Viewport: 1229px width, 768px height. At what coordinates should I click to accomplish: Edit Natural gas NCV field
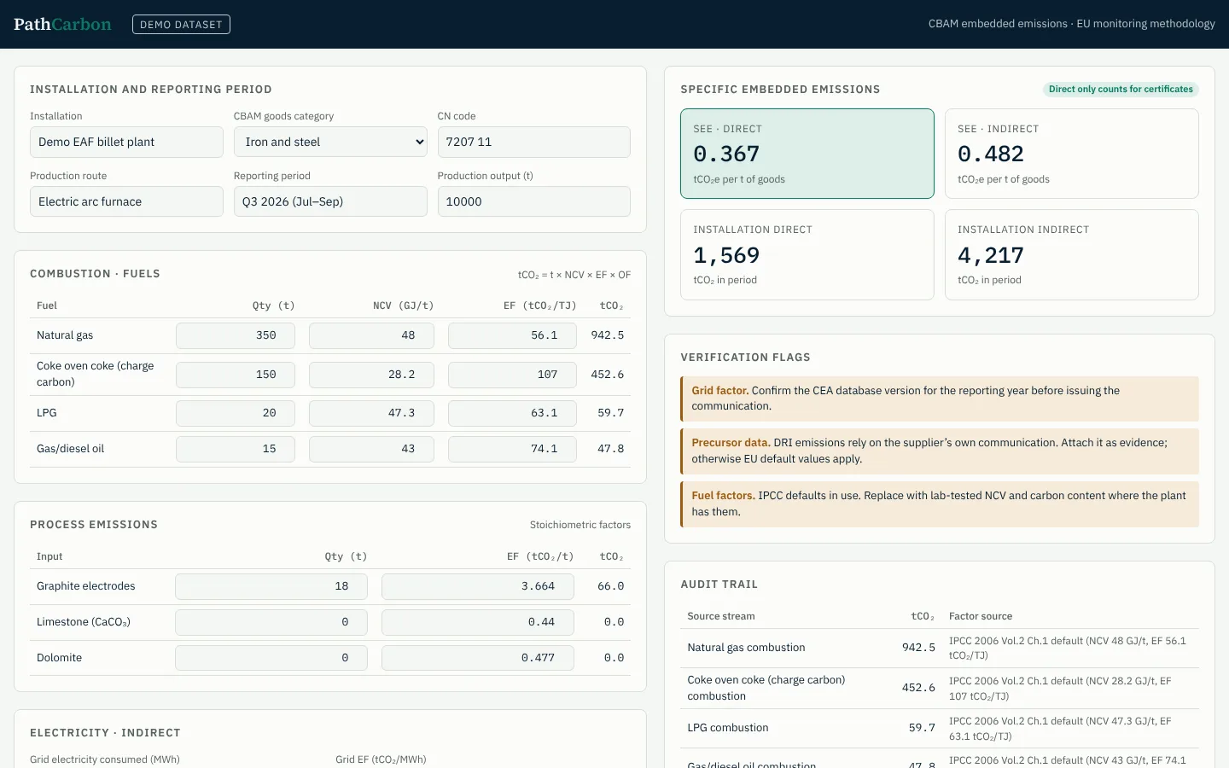coord(371,335)
